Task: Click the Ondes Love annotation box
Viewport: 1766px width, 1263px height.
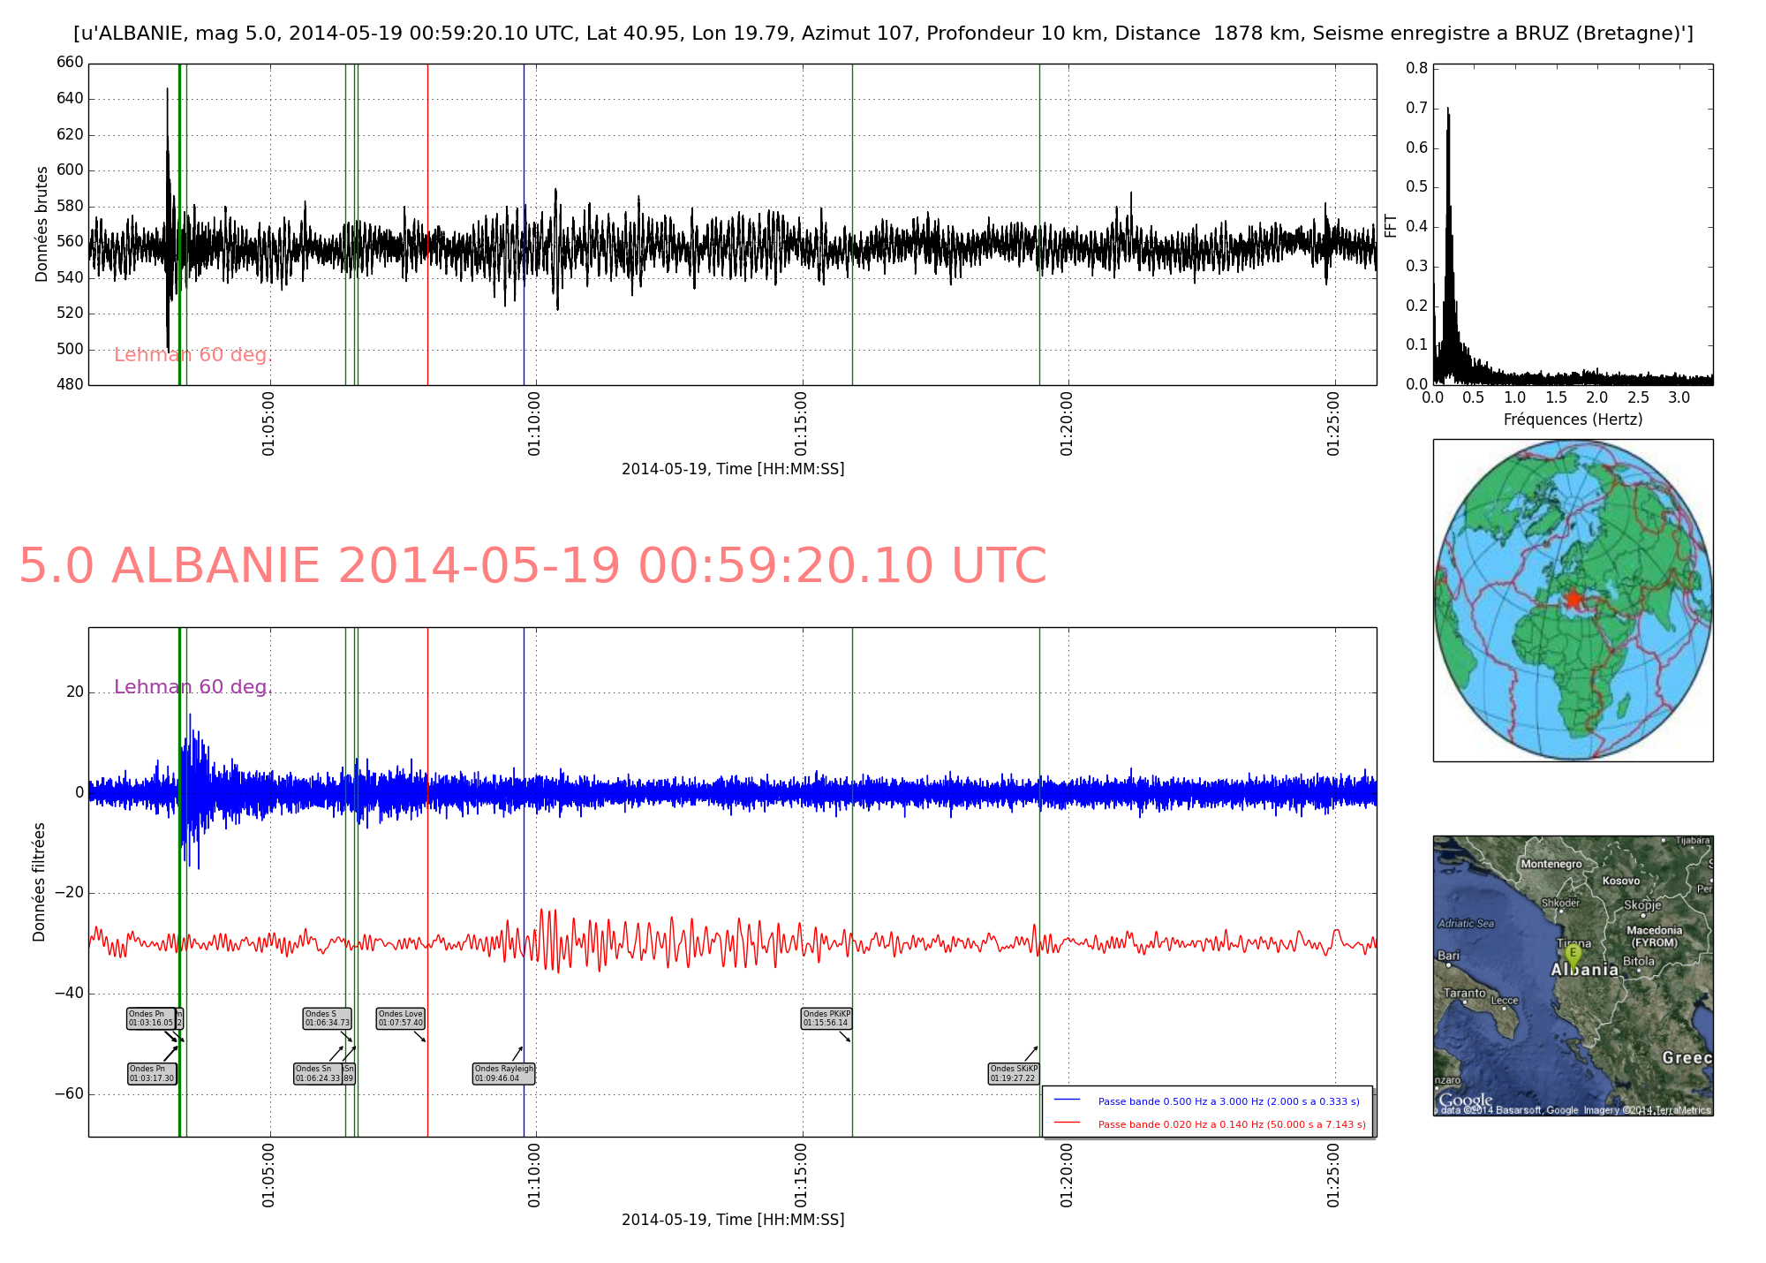Action: 400,1018
